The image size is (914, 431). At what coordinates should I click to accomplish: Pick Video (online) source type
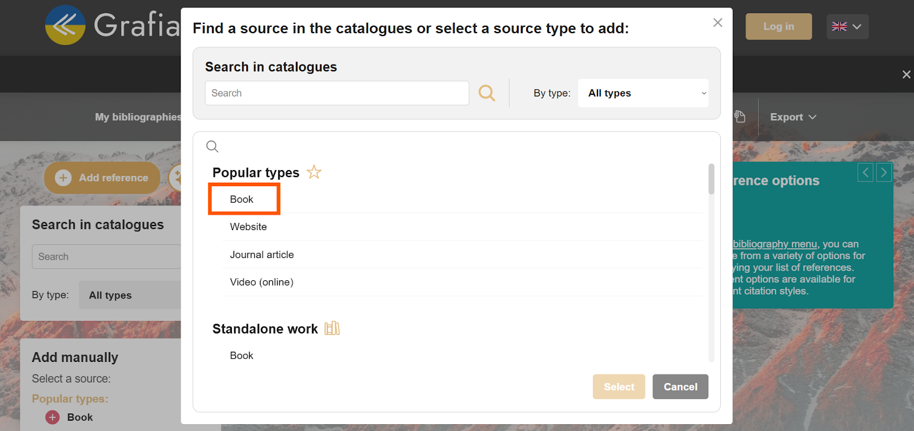coord(262,282)
